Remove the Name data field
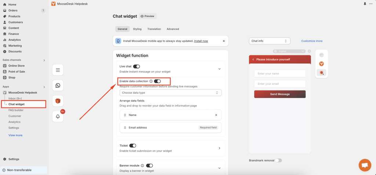376x175 pixels. click(216, 115)
